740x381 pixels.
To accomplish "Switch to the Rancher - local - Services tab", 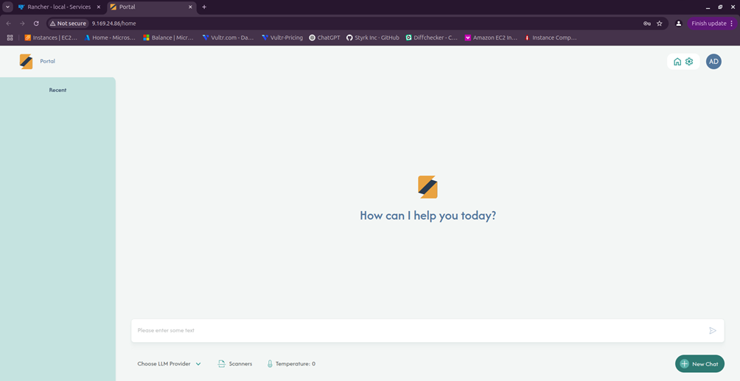I will (x=59, y=7).
